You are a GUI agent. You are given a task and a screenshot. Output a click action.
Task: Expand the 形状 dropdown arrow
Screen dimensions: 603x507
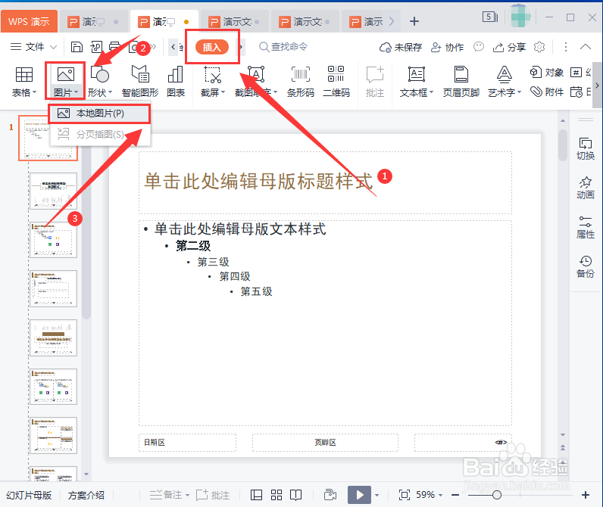[x=111, y=92]
